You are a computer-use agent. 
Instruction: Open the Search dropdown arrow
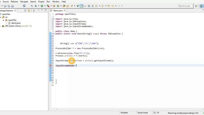[75, 6]
